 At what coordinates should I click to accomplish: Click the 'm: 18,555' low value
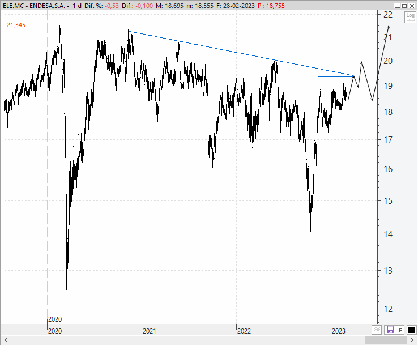[x=200, y=6]
